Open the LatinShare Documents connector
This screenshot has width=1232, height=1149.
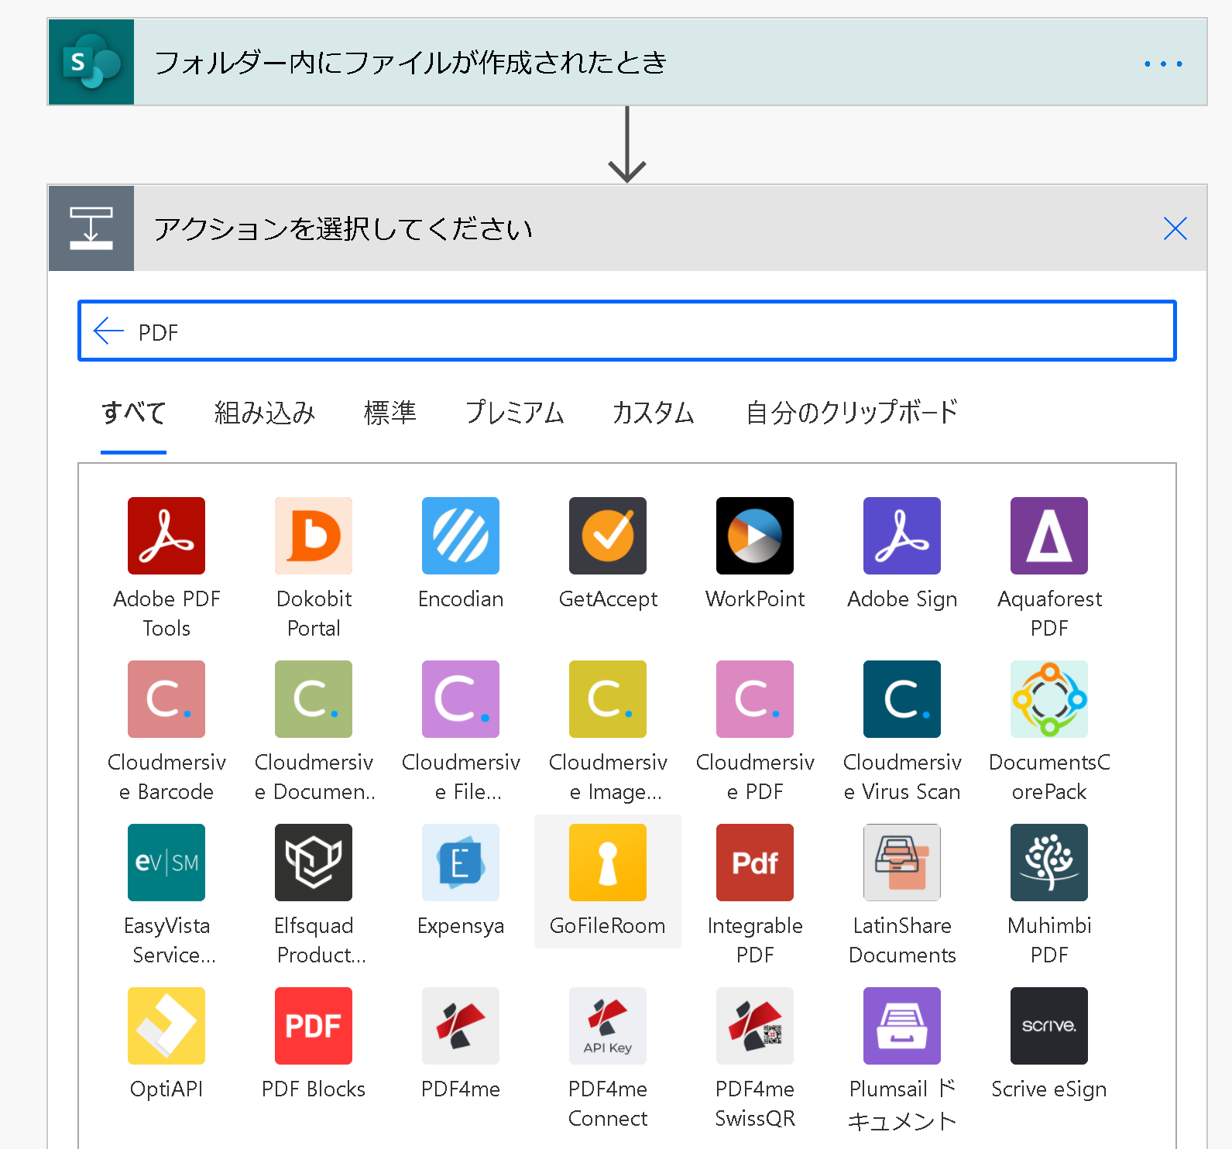902,863
